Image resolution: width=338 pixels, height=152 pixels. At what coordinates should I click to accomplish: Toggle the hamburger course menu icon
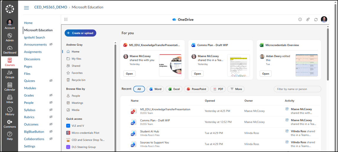[26, 8]
